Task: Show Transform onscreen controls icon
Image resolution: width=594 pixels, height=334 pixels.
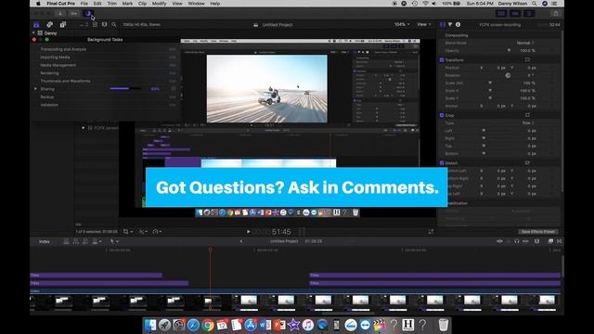Action: [x=527, y=59]
